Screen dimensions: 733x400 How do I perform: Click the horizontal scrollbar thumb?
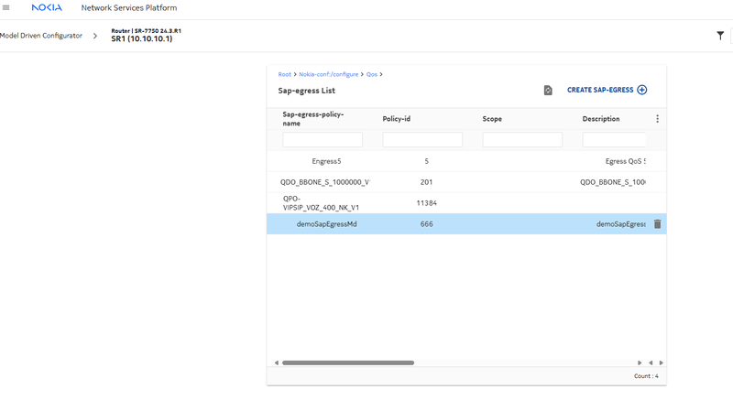click(348, 362)
